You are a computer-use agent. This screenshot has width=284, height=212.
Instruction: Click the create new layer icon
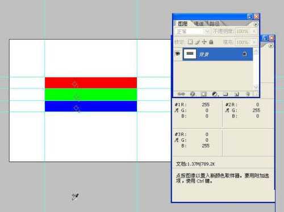pyautogui.click(x=237, y=94)
